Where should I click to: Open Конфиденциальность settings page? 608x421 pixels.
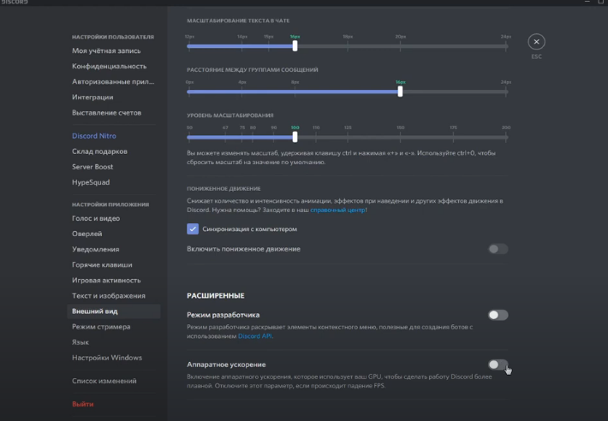pyautogui.click(x=109, y=66)
